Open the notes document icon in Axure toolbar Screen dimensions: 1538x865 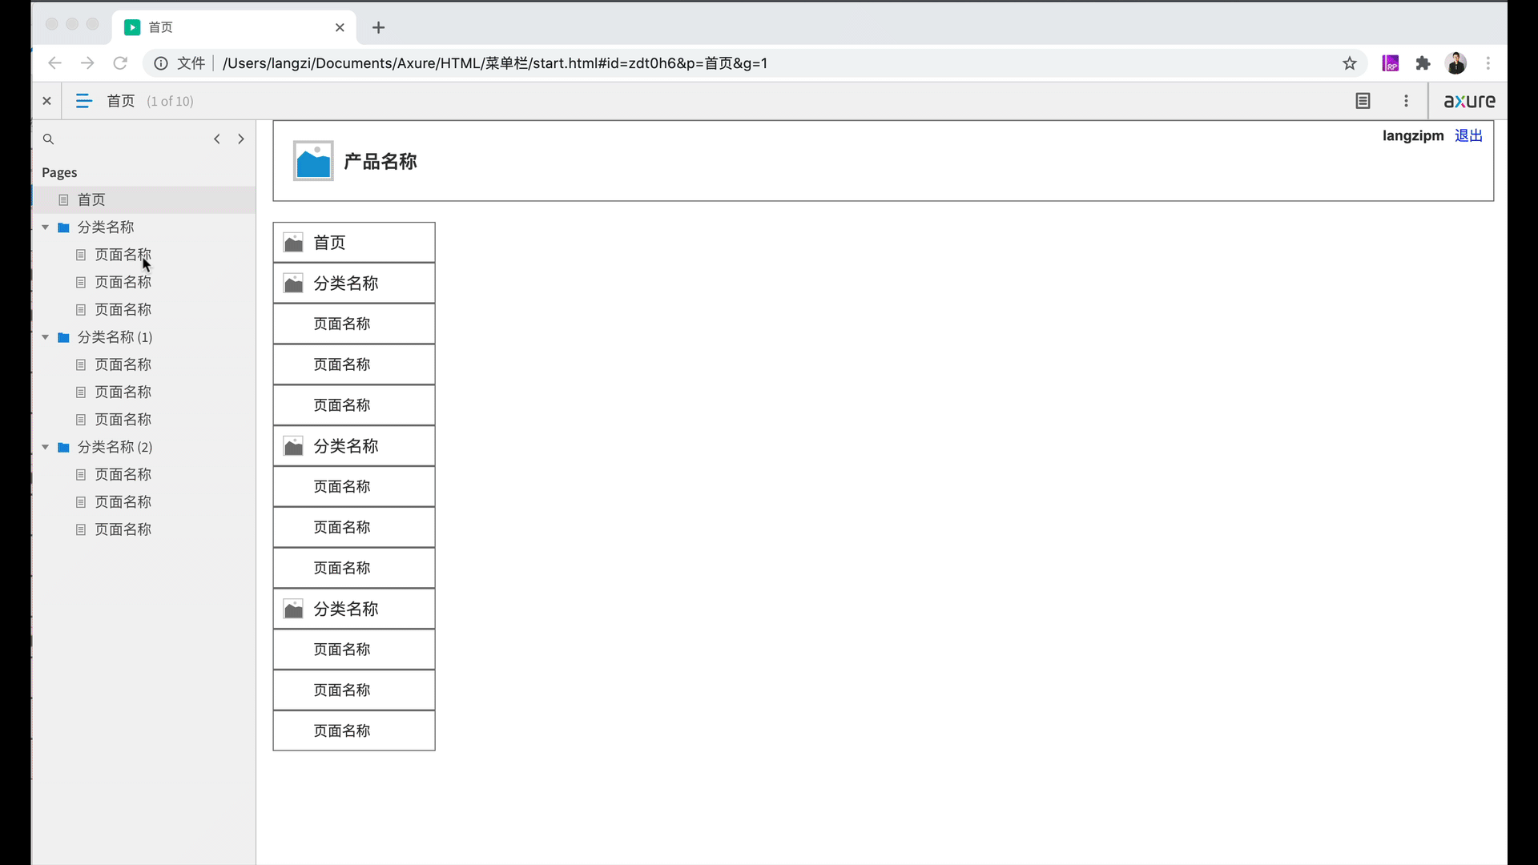pyautogui.click(x=1363, y=101)
